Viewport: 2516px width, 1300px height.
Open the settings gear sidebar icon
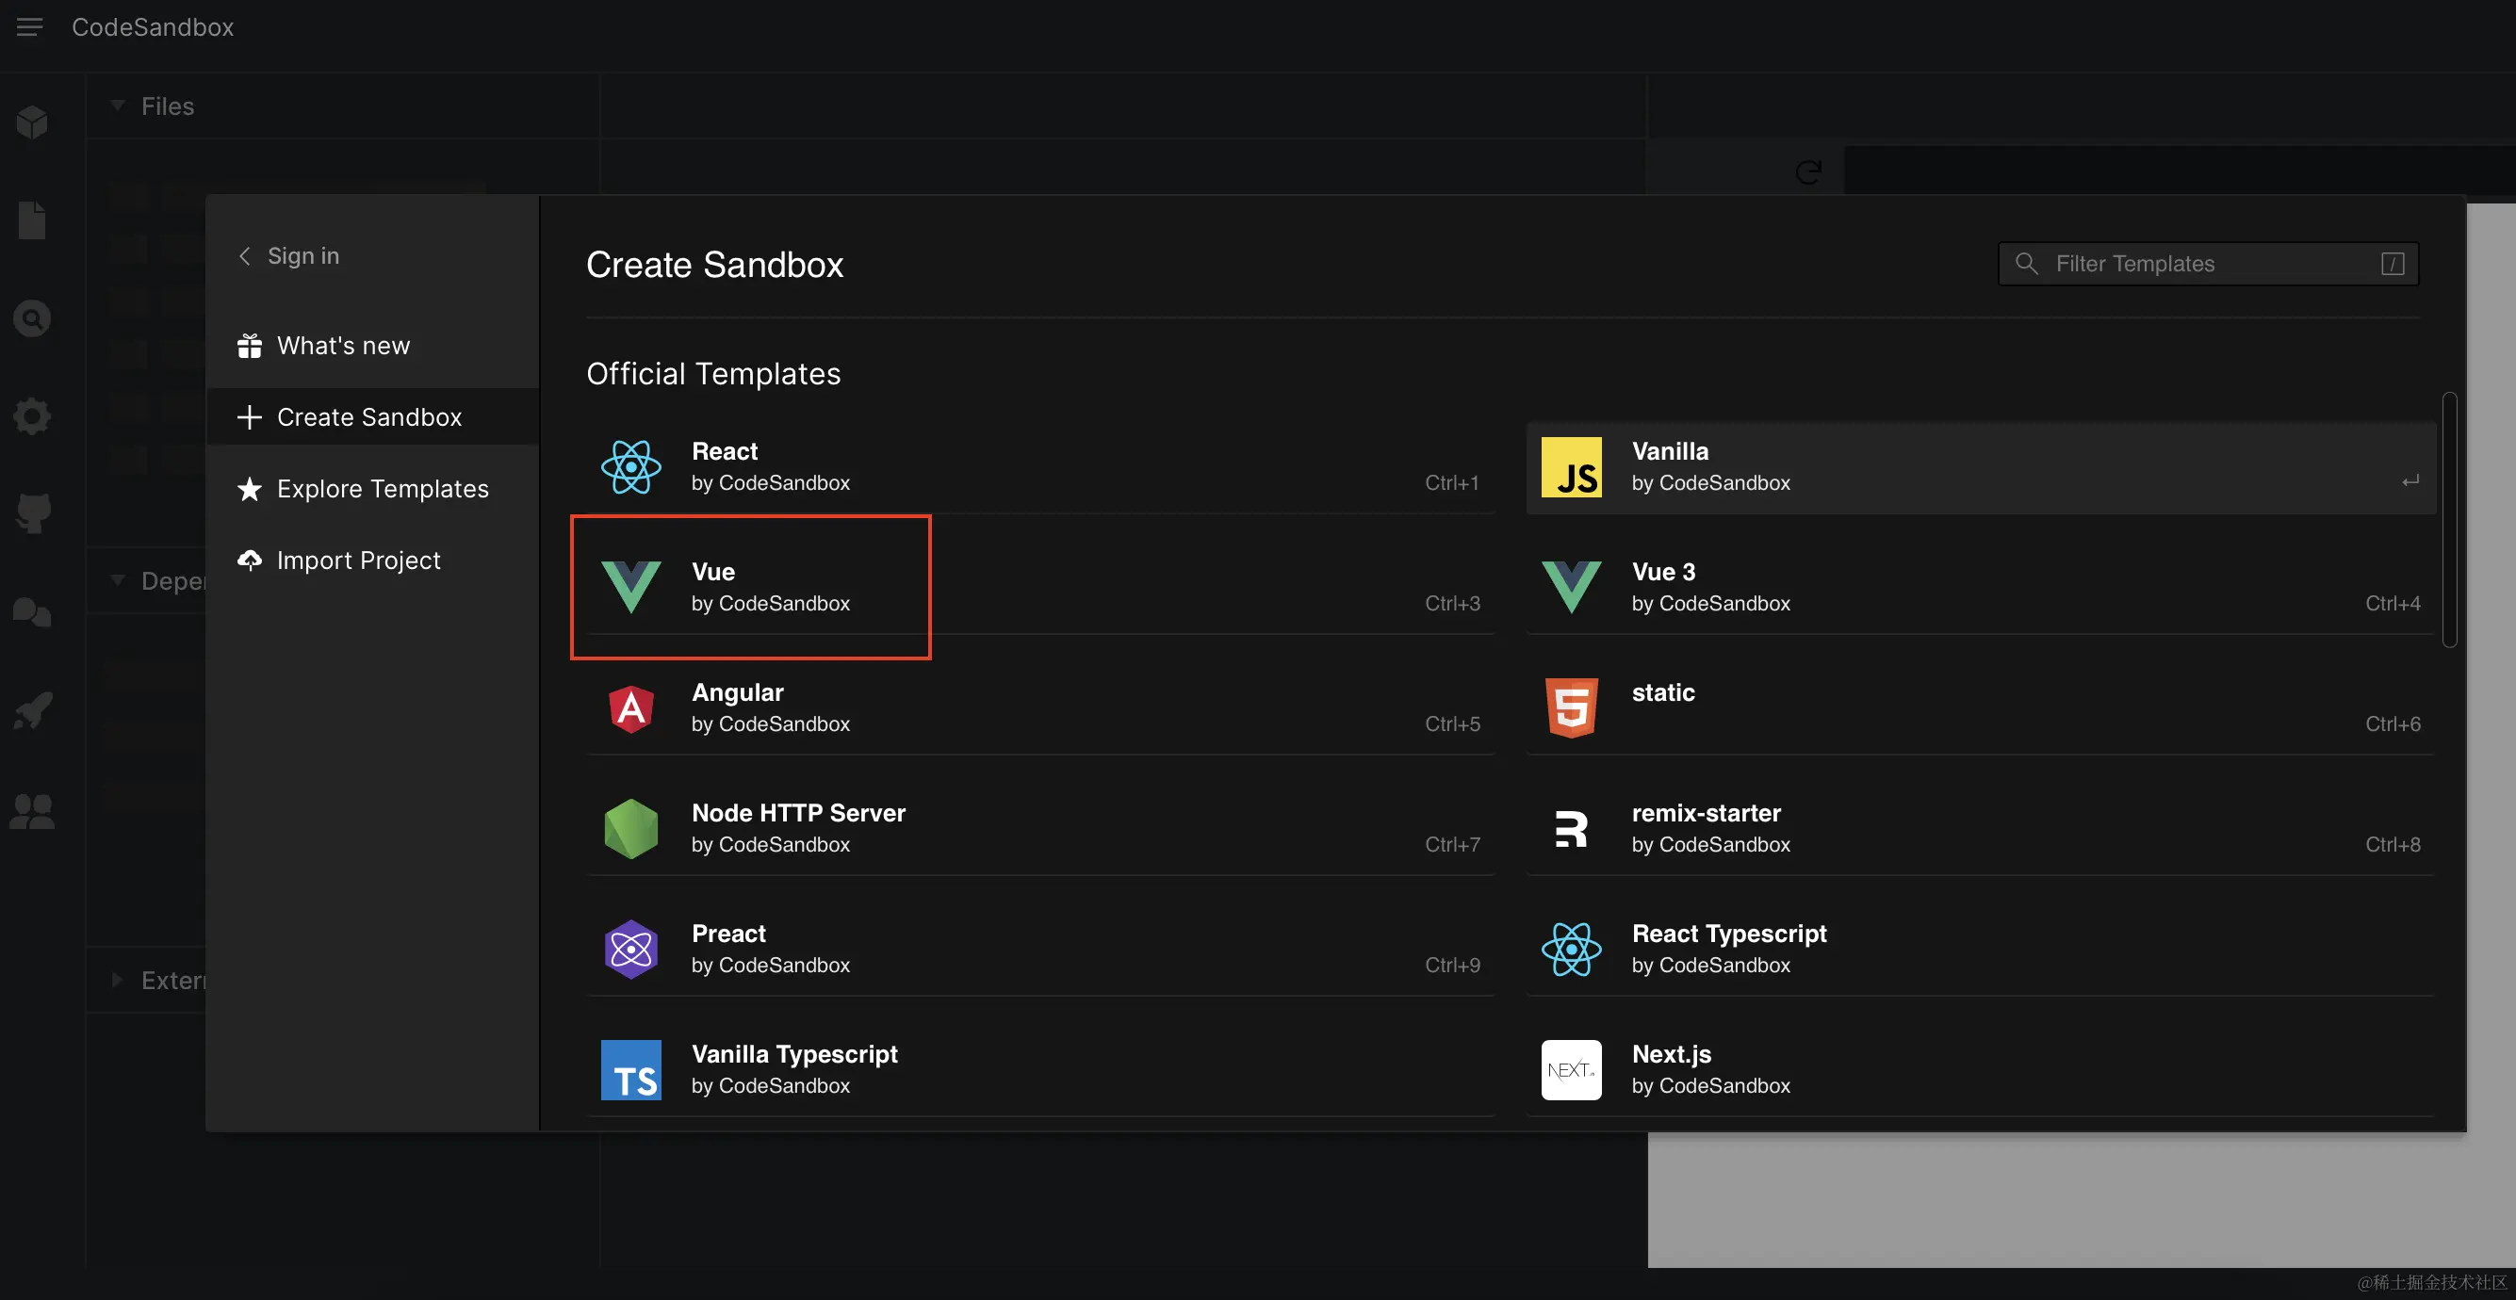[32, 416]
